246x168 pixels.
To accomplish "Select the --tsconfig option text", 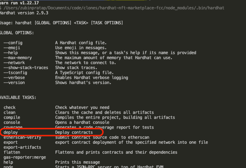I will coord(15,73).
